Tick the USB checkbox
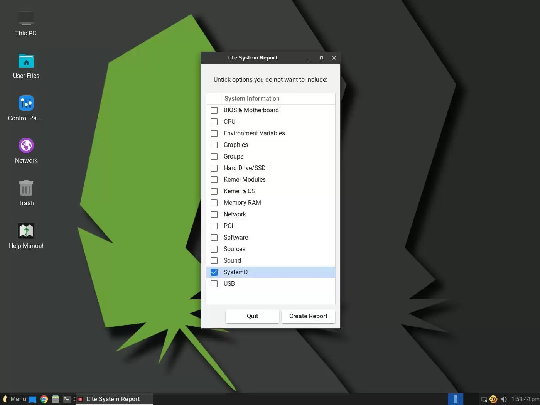The image size is (540, 405). (x=214, y=284)
